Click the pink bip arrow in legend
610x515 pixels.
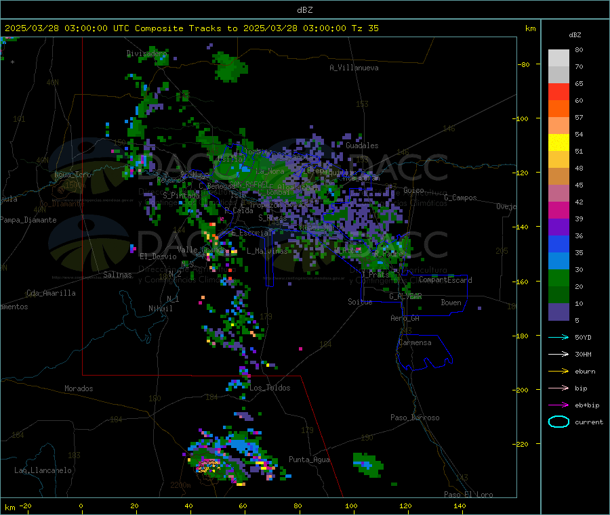(558, 388)
